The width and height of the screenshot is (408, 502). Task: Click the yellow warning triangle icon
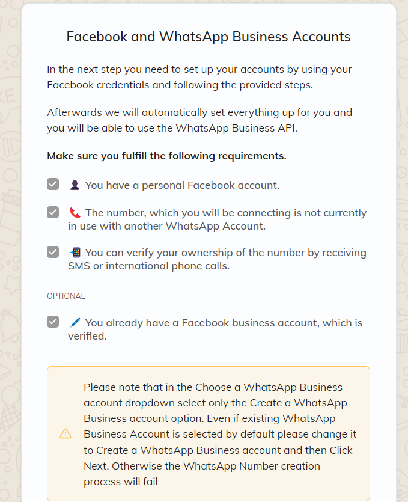coord(65,434)
